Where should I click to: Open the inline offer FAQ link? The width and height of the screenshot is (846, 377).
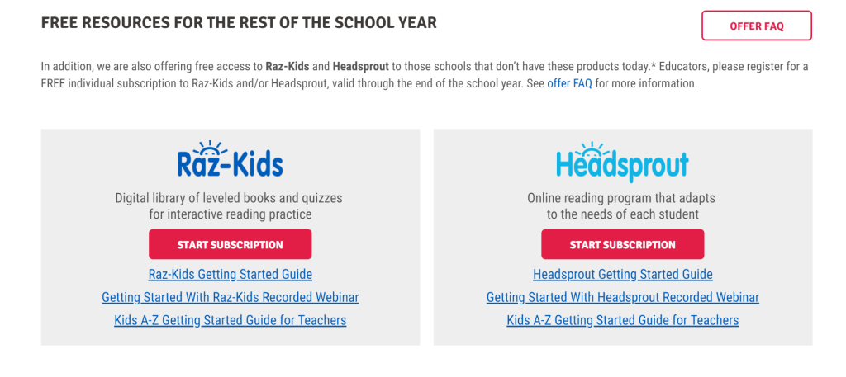(569, 84)
